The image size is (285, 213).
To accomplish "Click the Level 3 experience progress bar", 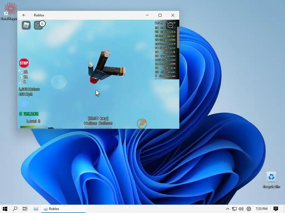I will 33,127.
